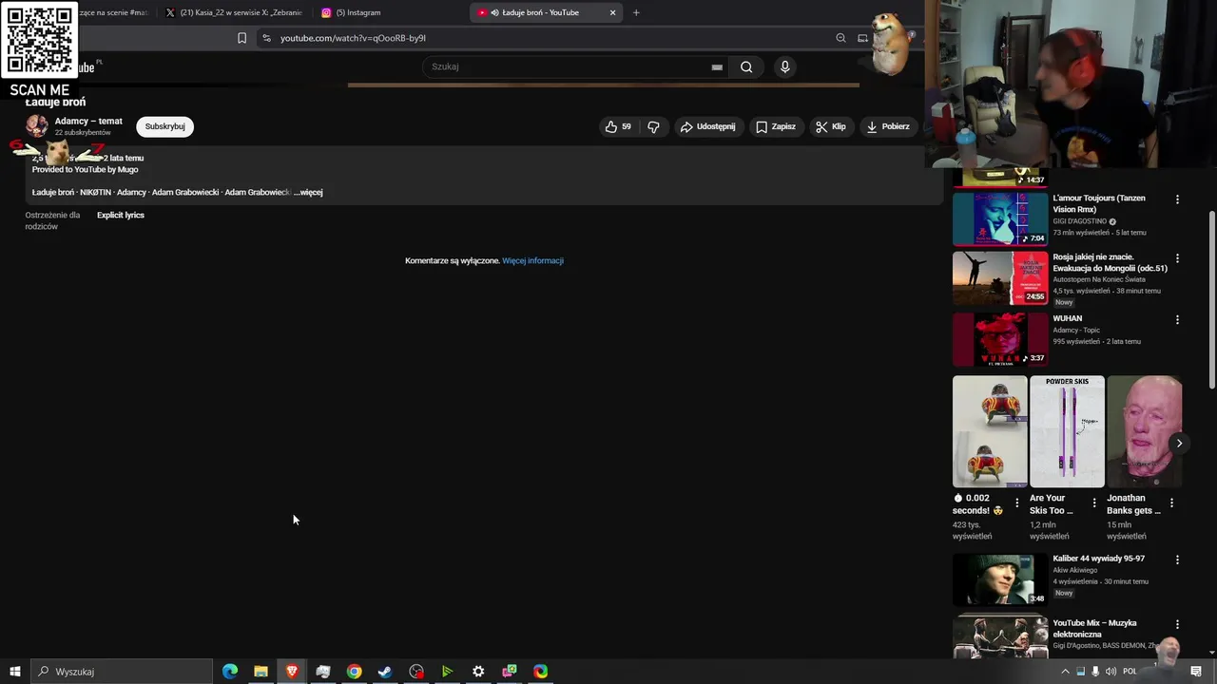Viewport: 1217px width, 684px height.
Task: Open Google Chrome from the taskbar
Action: [x=354, y=672]
